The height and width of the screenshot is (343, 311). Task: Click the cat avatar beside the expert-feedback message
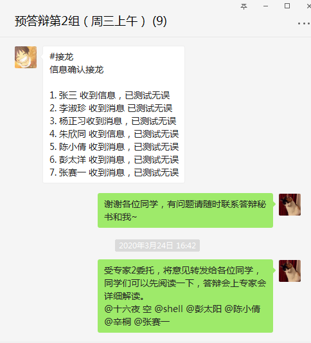(290, 271)
